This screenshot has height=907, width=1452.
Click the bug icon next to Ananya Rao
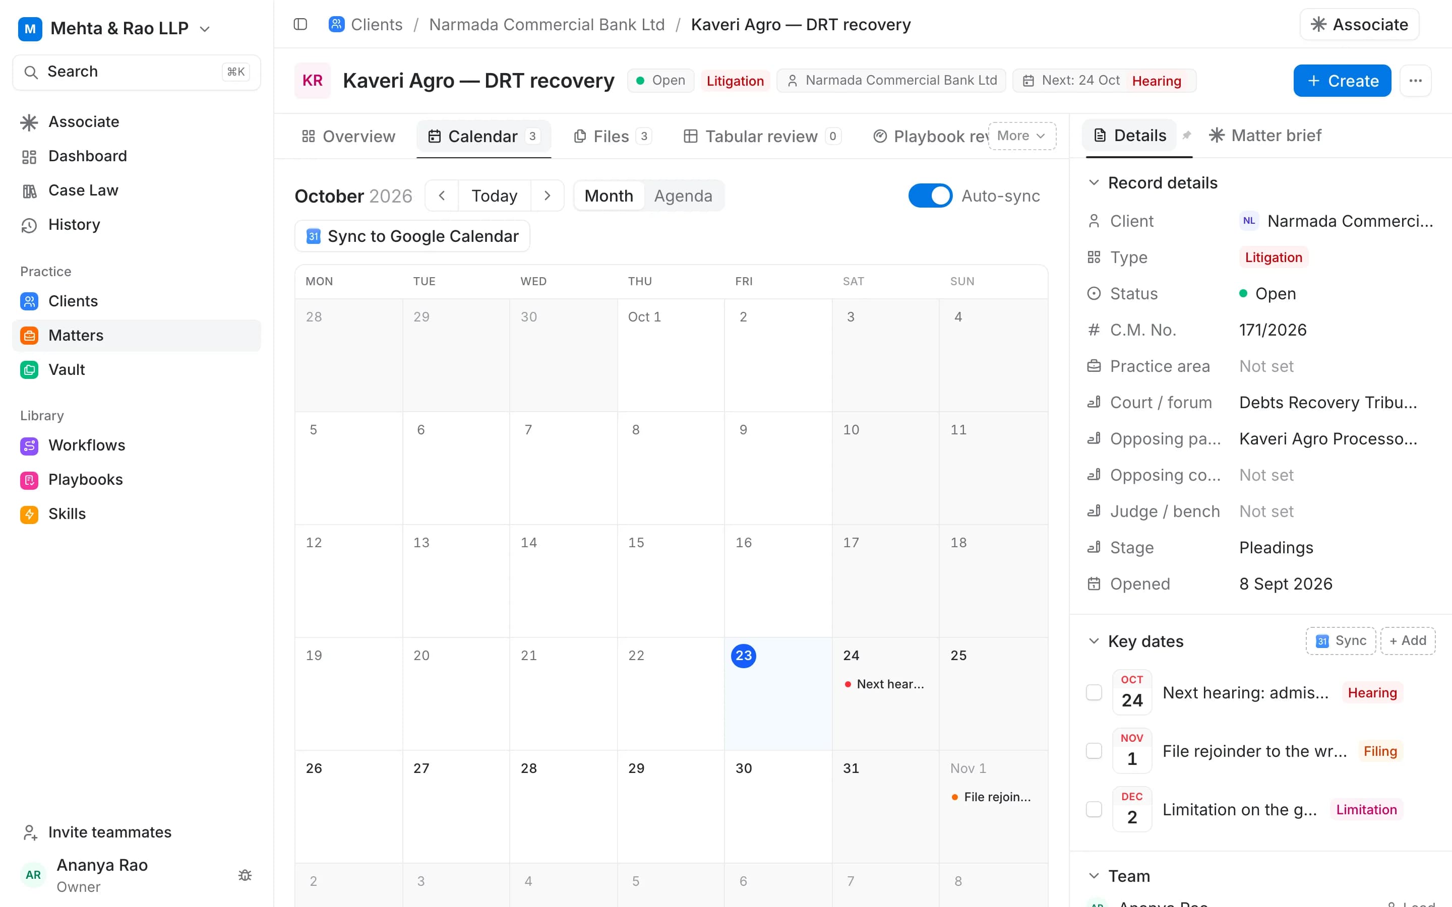pyautogui.click(x=245, y=875)
